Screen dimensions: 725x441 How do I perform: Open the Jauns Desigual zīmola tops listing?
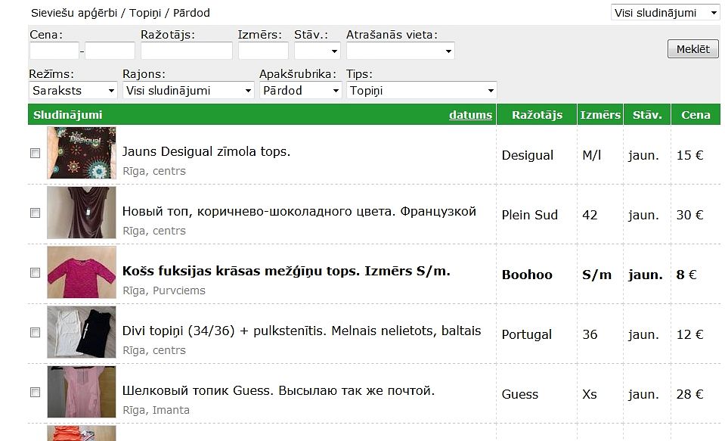[x=206, y=151]
